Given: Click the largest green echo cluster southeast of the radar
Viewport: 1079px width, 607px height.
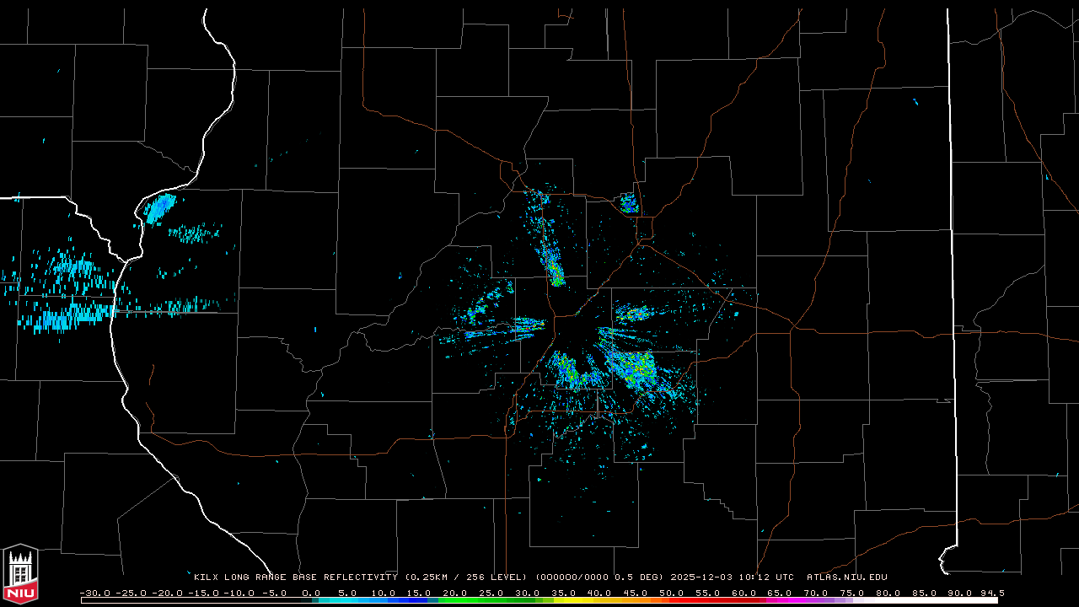Looking at the screenshot, I should click(x=634, y=367).
